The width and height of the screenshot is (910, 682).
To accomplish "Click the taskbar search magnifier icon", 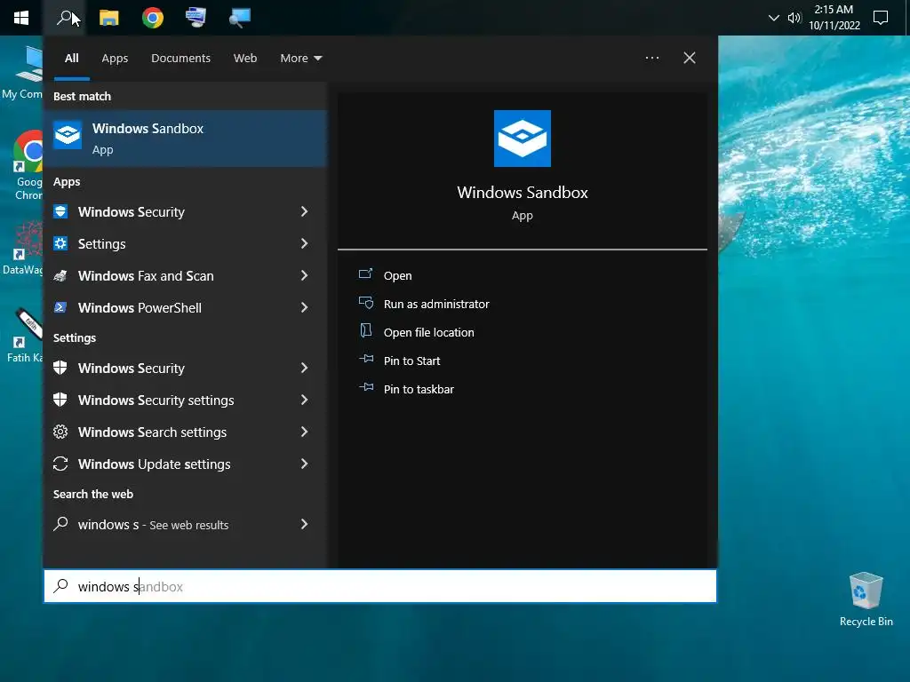I will click(64, 18).
